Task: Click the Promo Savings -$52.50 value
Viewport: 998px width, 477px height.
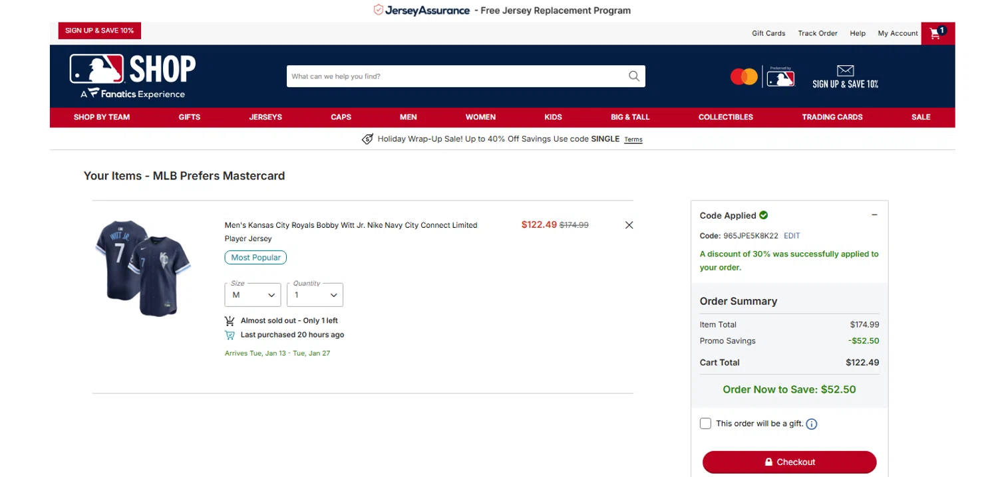Action: (x=864, y=341)
